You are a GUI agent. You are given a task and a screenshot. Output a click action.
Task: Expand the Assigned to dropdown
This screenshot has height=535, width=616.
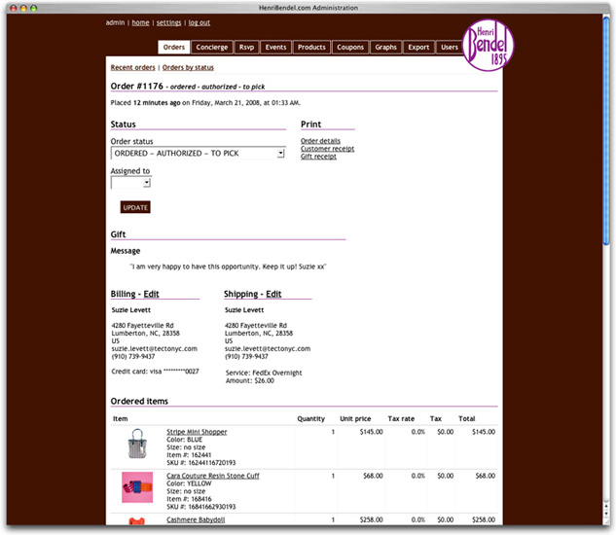point(131,182)
